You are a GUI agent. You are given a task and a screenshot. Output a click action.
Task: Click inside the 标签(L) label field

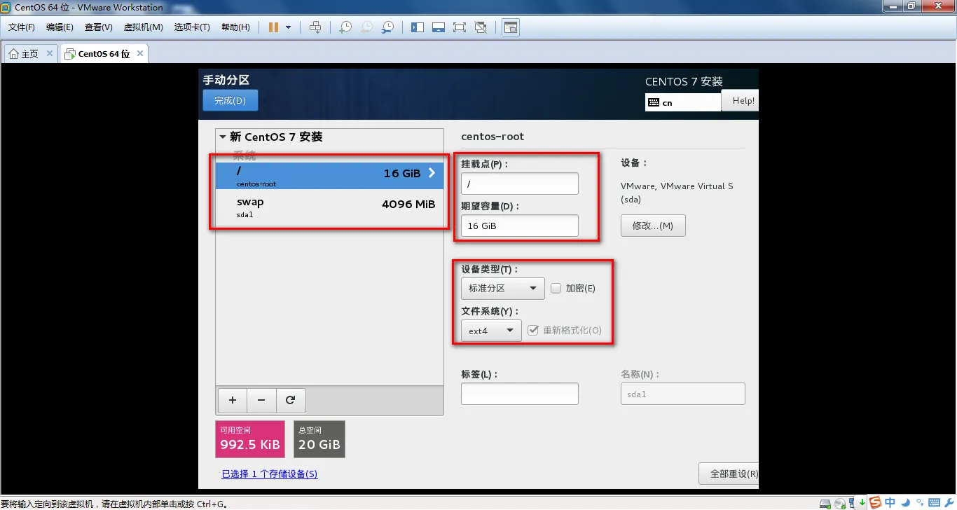(520, 394)
